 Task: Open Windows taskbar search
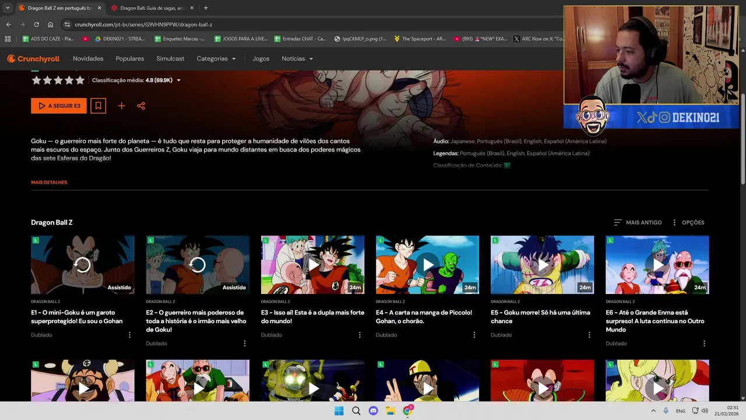(356, 411)
